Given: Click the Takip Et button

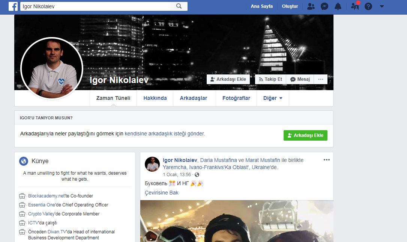Looking at the screenshot, I should (270, 79).
